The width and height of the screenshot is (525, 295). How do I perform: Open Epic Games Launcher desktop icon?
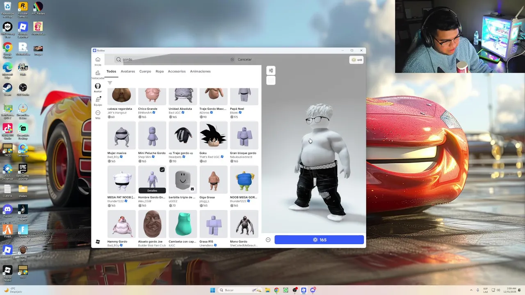23,172
